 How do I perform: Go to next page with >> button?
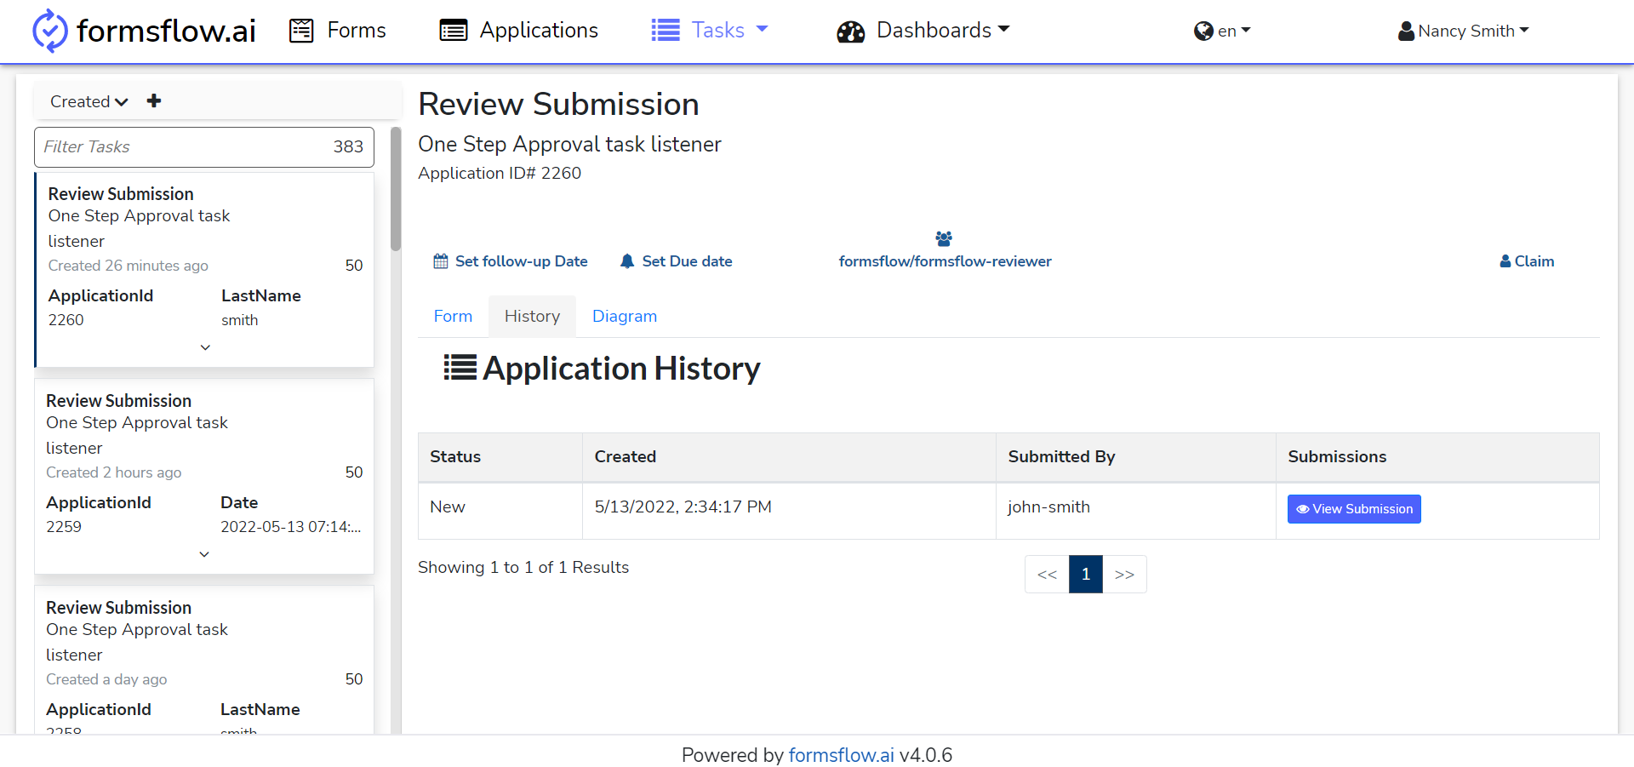1124,575
